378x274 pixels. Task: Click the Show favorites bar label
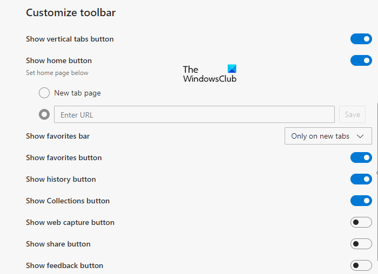(x=58, y=136)
